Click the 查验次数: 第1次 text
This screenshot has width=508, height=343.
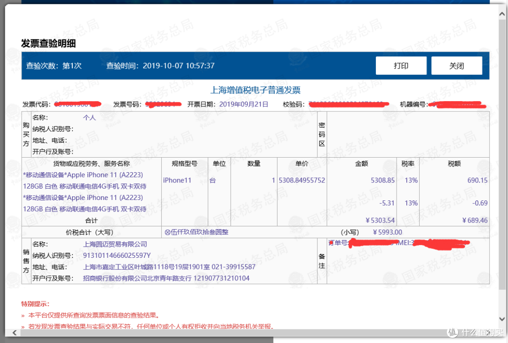pos(54,66)
